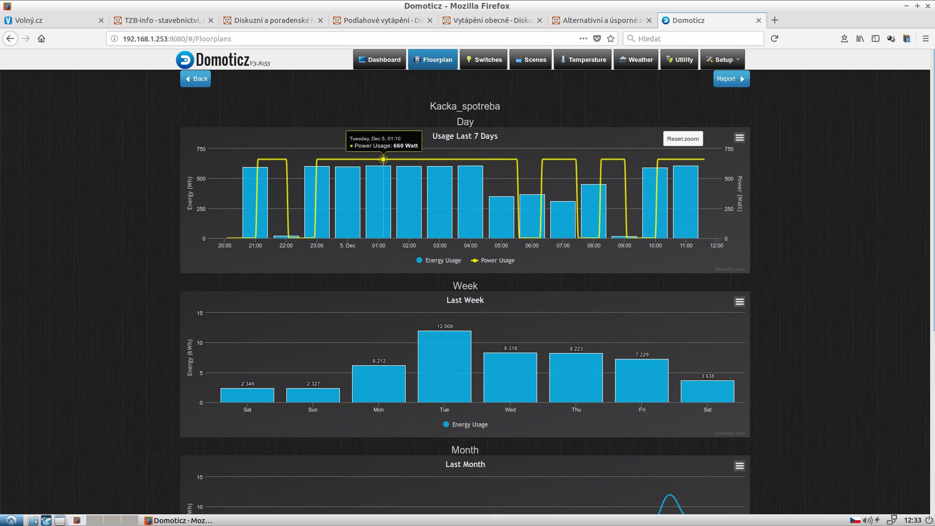Show site information icon in address bar

click(114, 38)
